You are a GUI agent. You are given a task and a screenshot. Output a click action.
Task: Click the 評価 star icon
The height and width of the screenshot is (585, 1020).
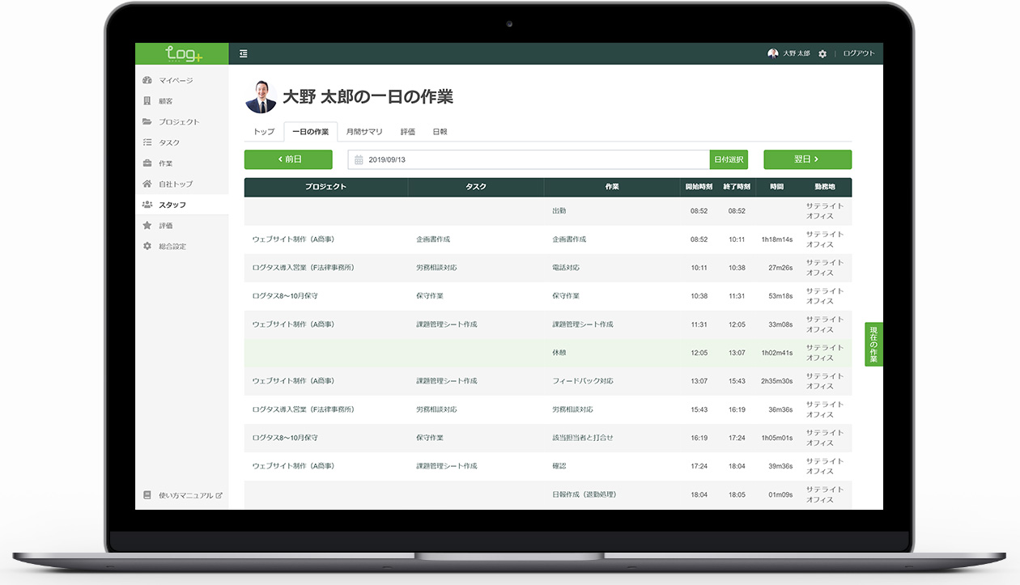(x=147, y=225)
